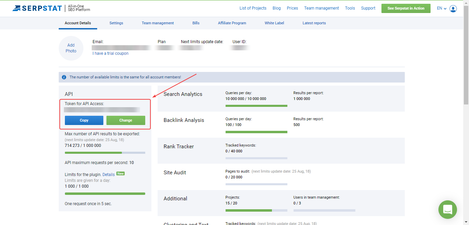Image resolution: width=469 pixels, height=225 pixels.
Task: Click the See Serpstat in Action button
Action: click(406, 8)
